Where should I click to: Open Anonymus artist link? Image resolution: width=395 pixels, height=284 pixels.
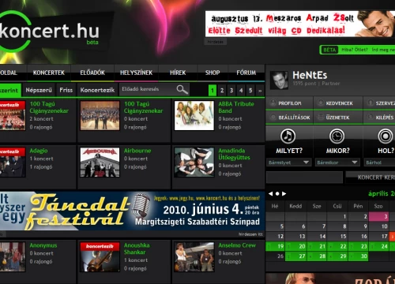(x=43, y=245)
